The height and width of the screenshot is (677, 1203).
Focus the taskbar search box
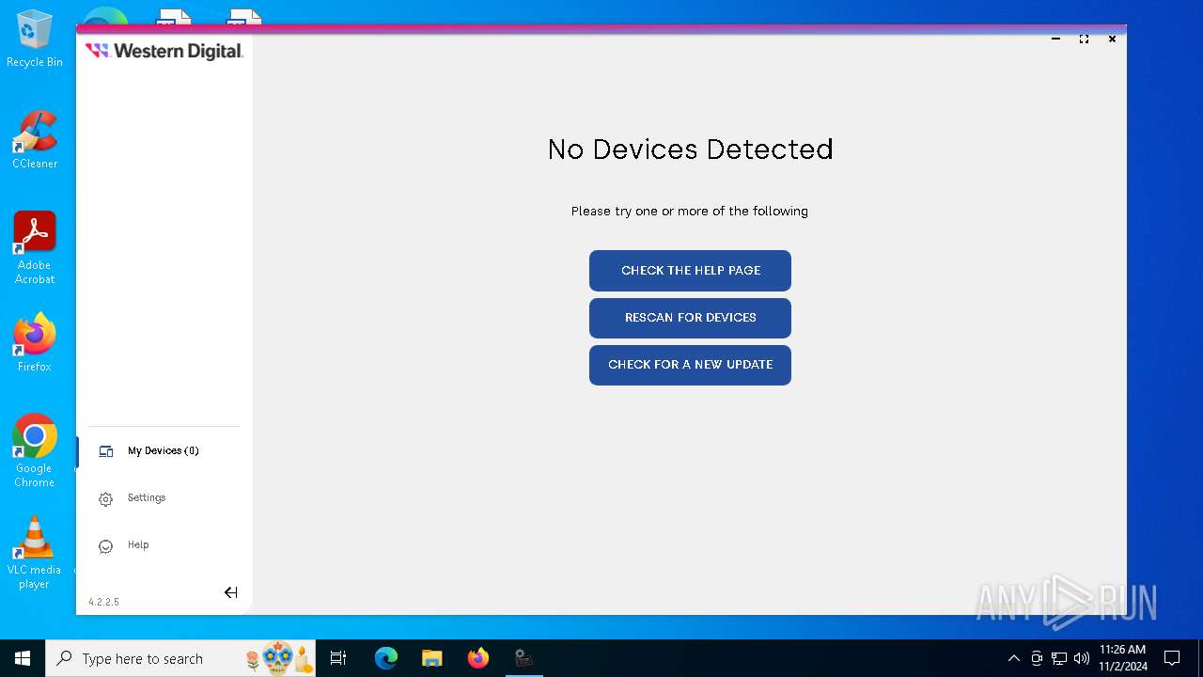point(180,658)
